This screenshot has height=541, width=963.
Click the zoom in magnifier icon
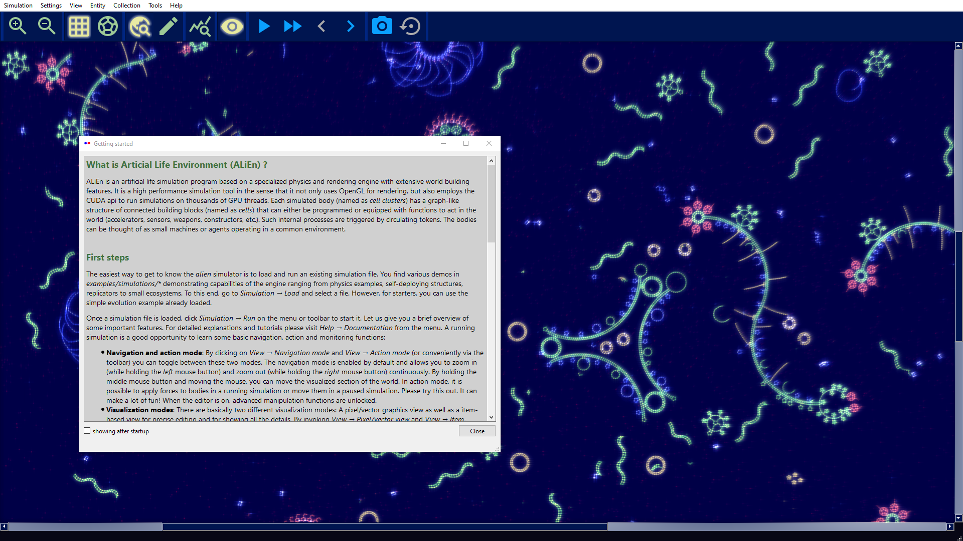18,26
